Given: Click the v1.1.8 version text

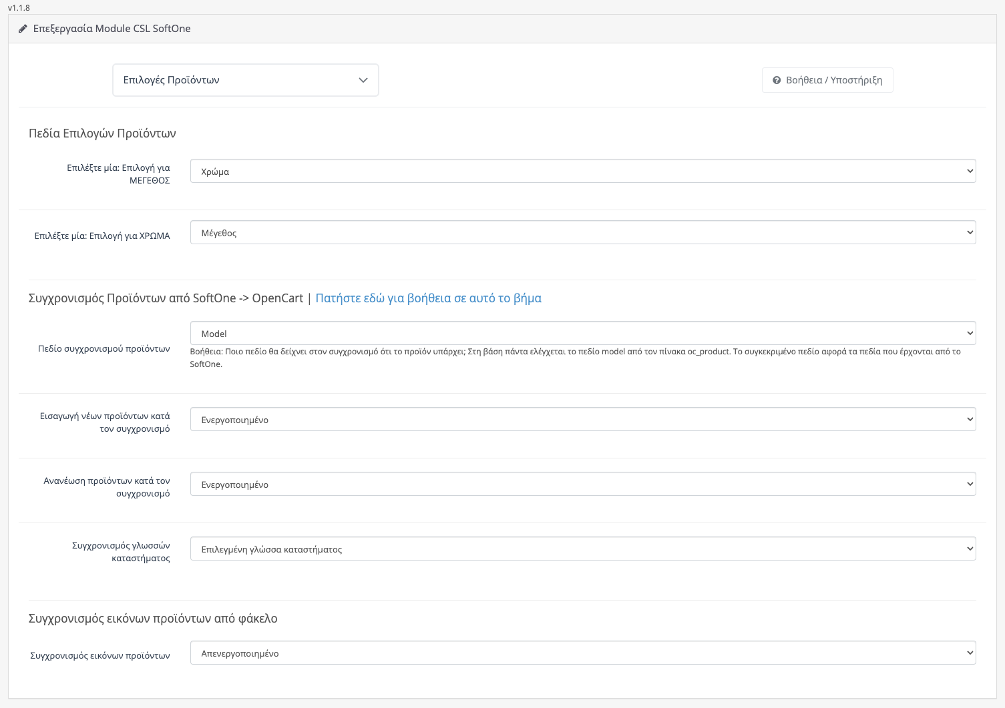Looking at the screenshot, I should [19, 7].
